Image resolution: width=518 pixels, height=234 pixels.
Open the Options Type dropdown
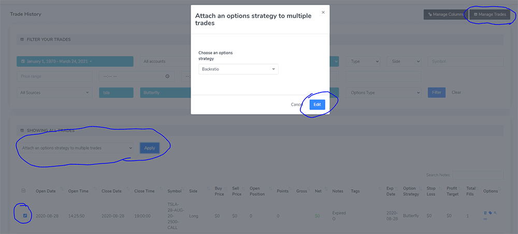pyautogui.click(x=383, y=92)
